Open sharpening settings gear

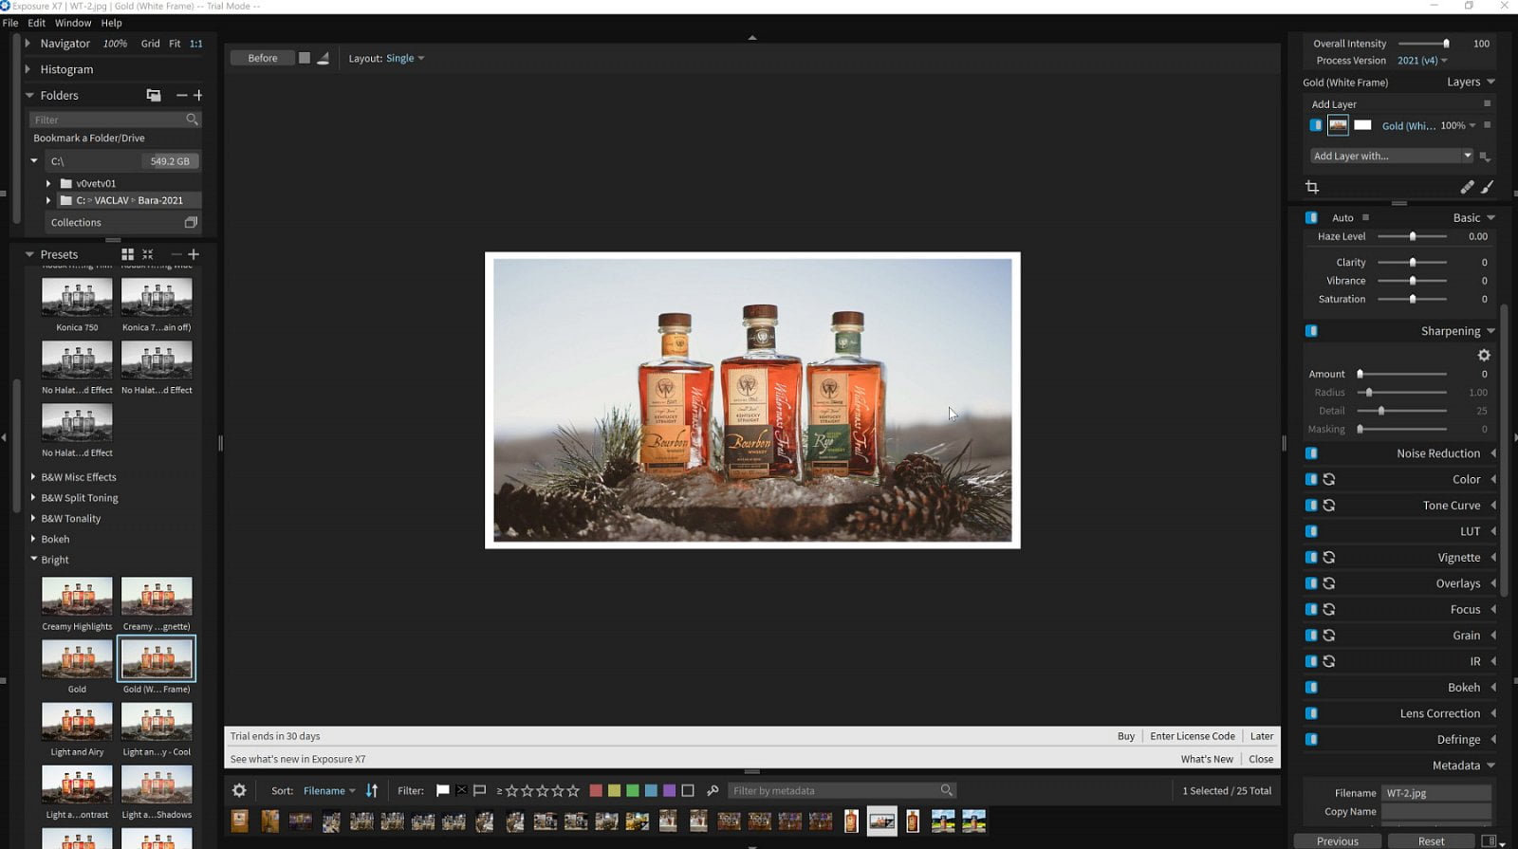coord(1484,355)
